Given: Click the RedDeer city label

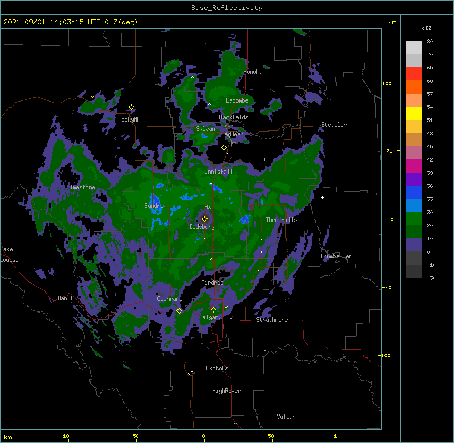Looking at the screenshot, I should click(x=232, y=134).
